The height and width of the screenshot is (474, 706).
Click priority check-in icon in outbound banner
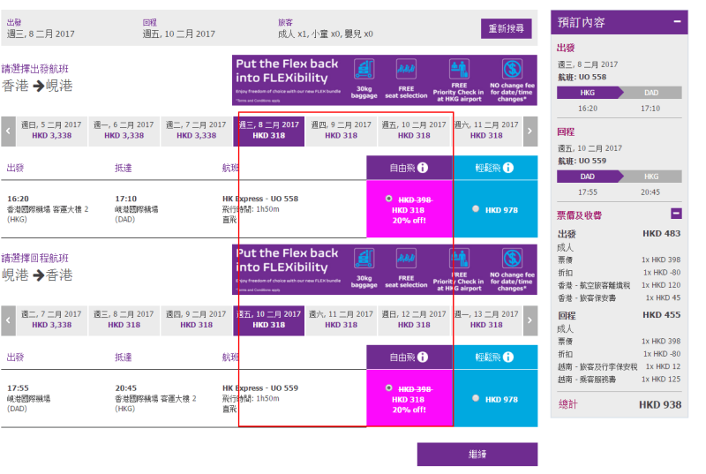[459, 69]
